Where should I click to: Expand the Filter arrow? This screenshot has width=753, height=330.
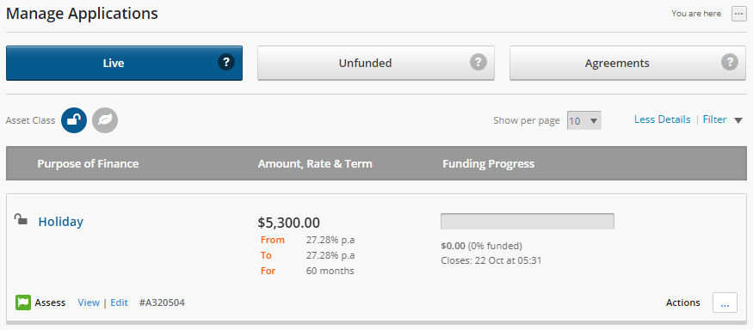738,120
